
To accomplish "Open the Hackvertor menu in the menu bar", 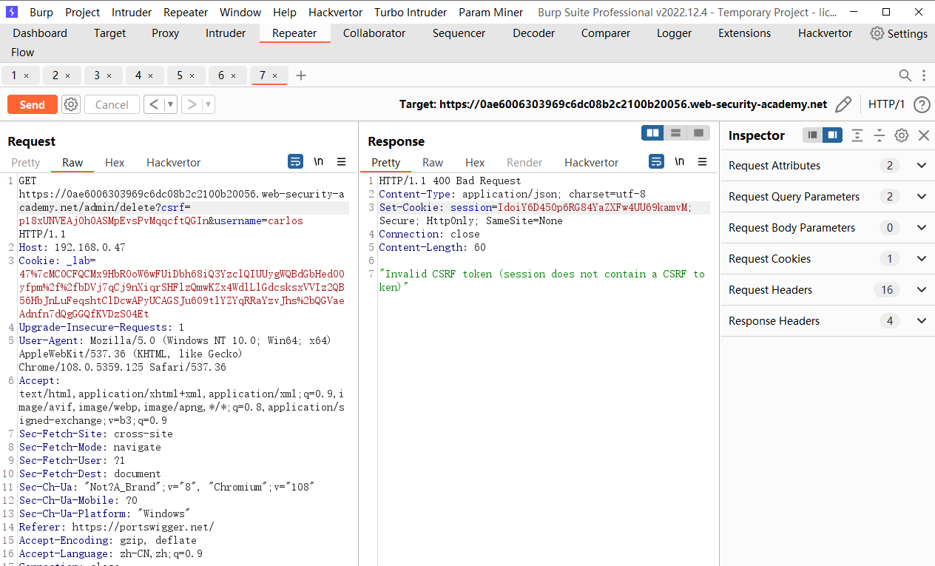I will tap(335, 12).
